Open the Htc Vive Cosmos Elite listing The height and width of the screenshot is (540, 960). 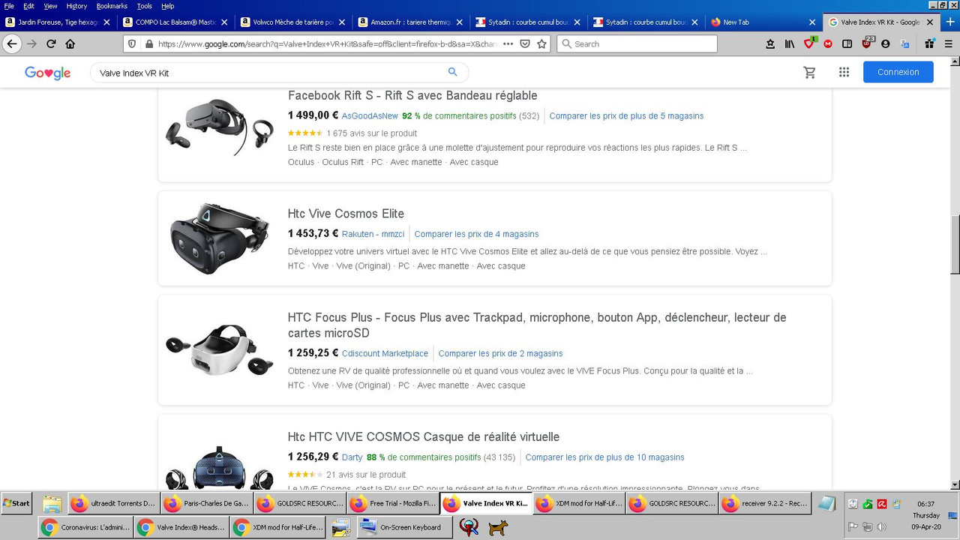point(346,214)
